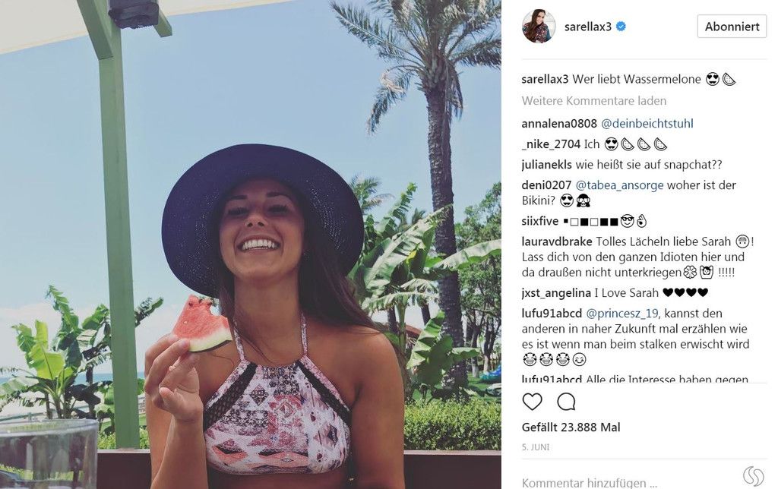Open commenter _nike_2704's profile
This screenshot has width=778, height=489.
coord(551,144)
